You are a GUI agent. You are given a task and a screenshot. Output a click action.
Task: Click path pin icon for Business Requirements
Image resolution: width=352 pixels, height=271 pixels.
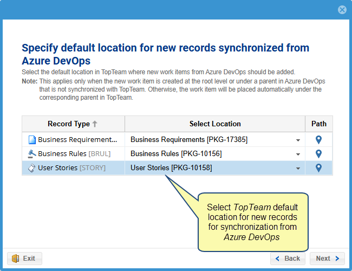coord(319,140)
